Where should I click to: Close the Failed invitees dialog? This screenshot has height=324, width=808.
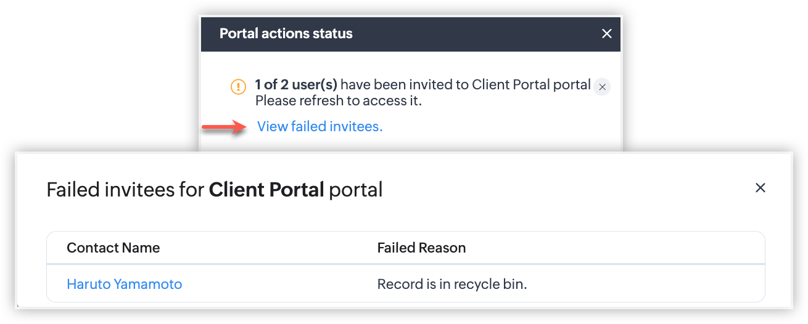point(760,188)
